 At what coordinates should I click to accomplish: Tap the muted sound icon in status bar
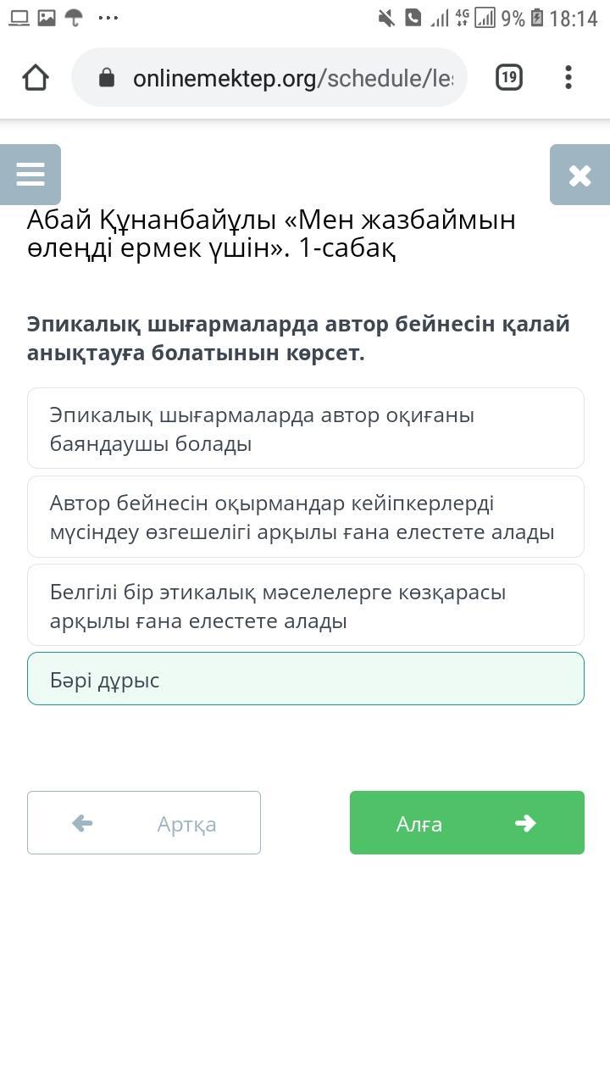(386, 18)
